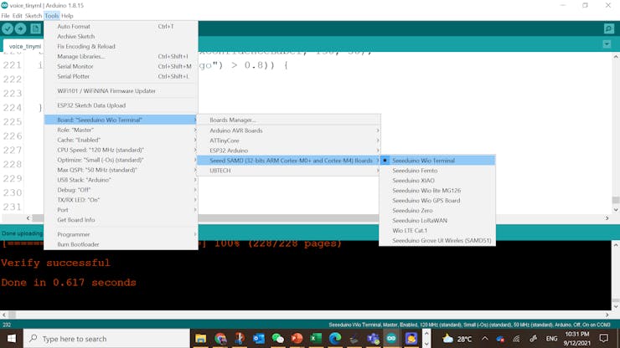620x348 pixels.
Task: Expand Max QSPI: "50 MHz (standard)" submenu
Action: [x=121, y=170]
